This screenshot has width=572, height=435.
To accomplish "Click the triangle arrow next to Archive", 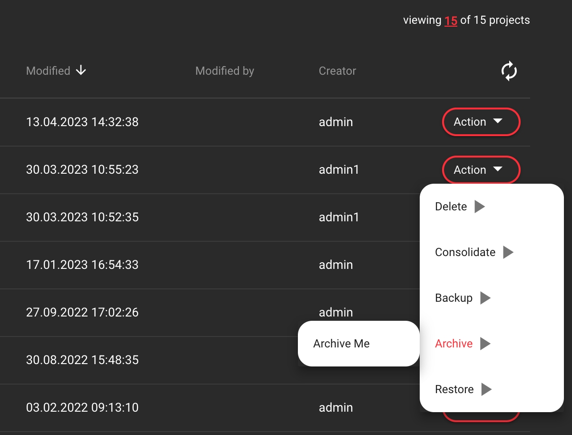I will 485,344.
